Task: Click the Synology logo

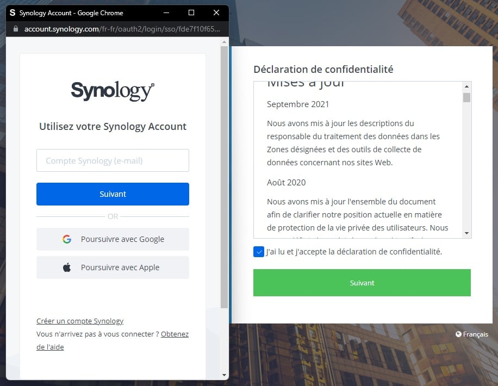Action: (x=112, y=90)
